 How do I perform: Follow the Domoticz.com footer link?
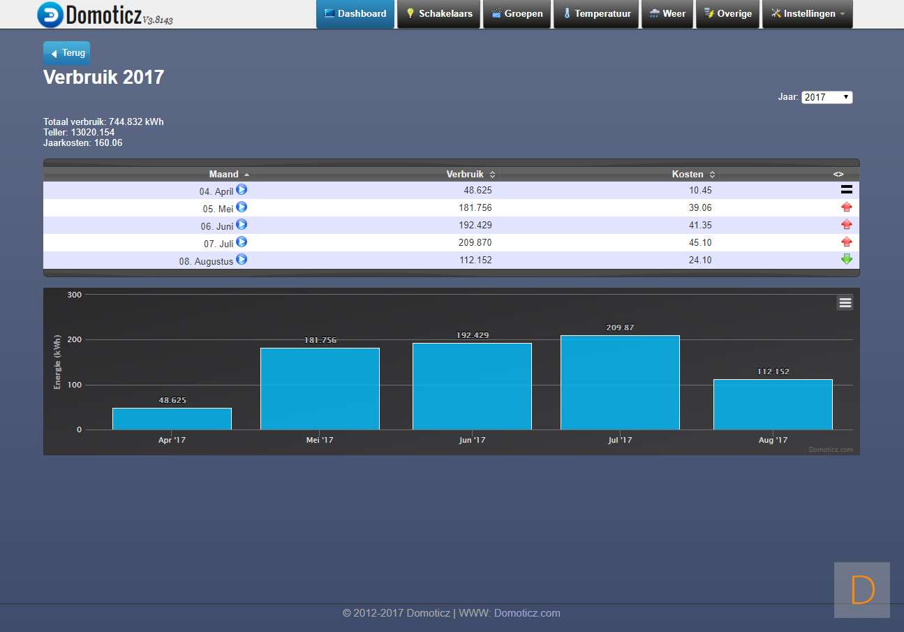(527, 613)
